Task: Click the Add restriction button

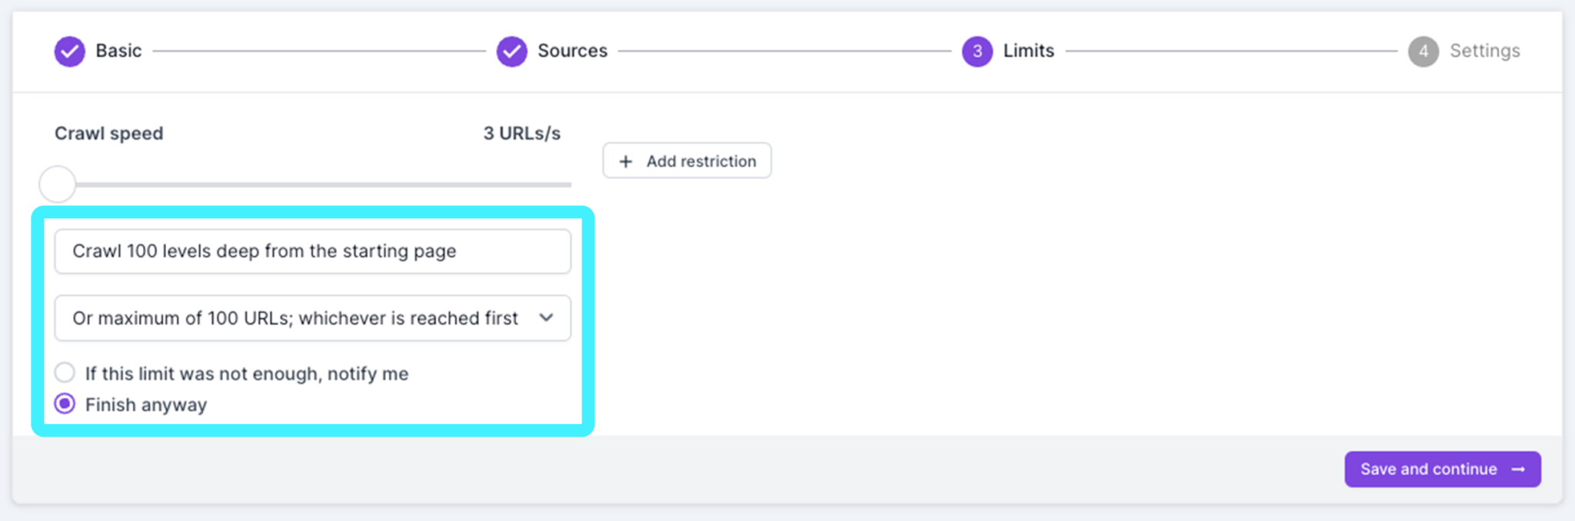Action: click(687, 161)
